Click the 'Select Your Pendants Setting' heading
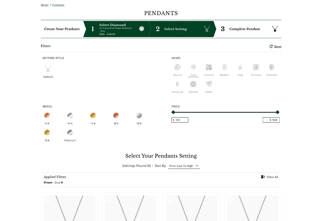 click(x=161, y=156)
